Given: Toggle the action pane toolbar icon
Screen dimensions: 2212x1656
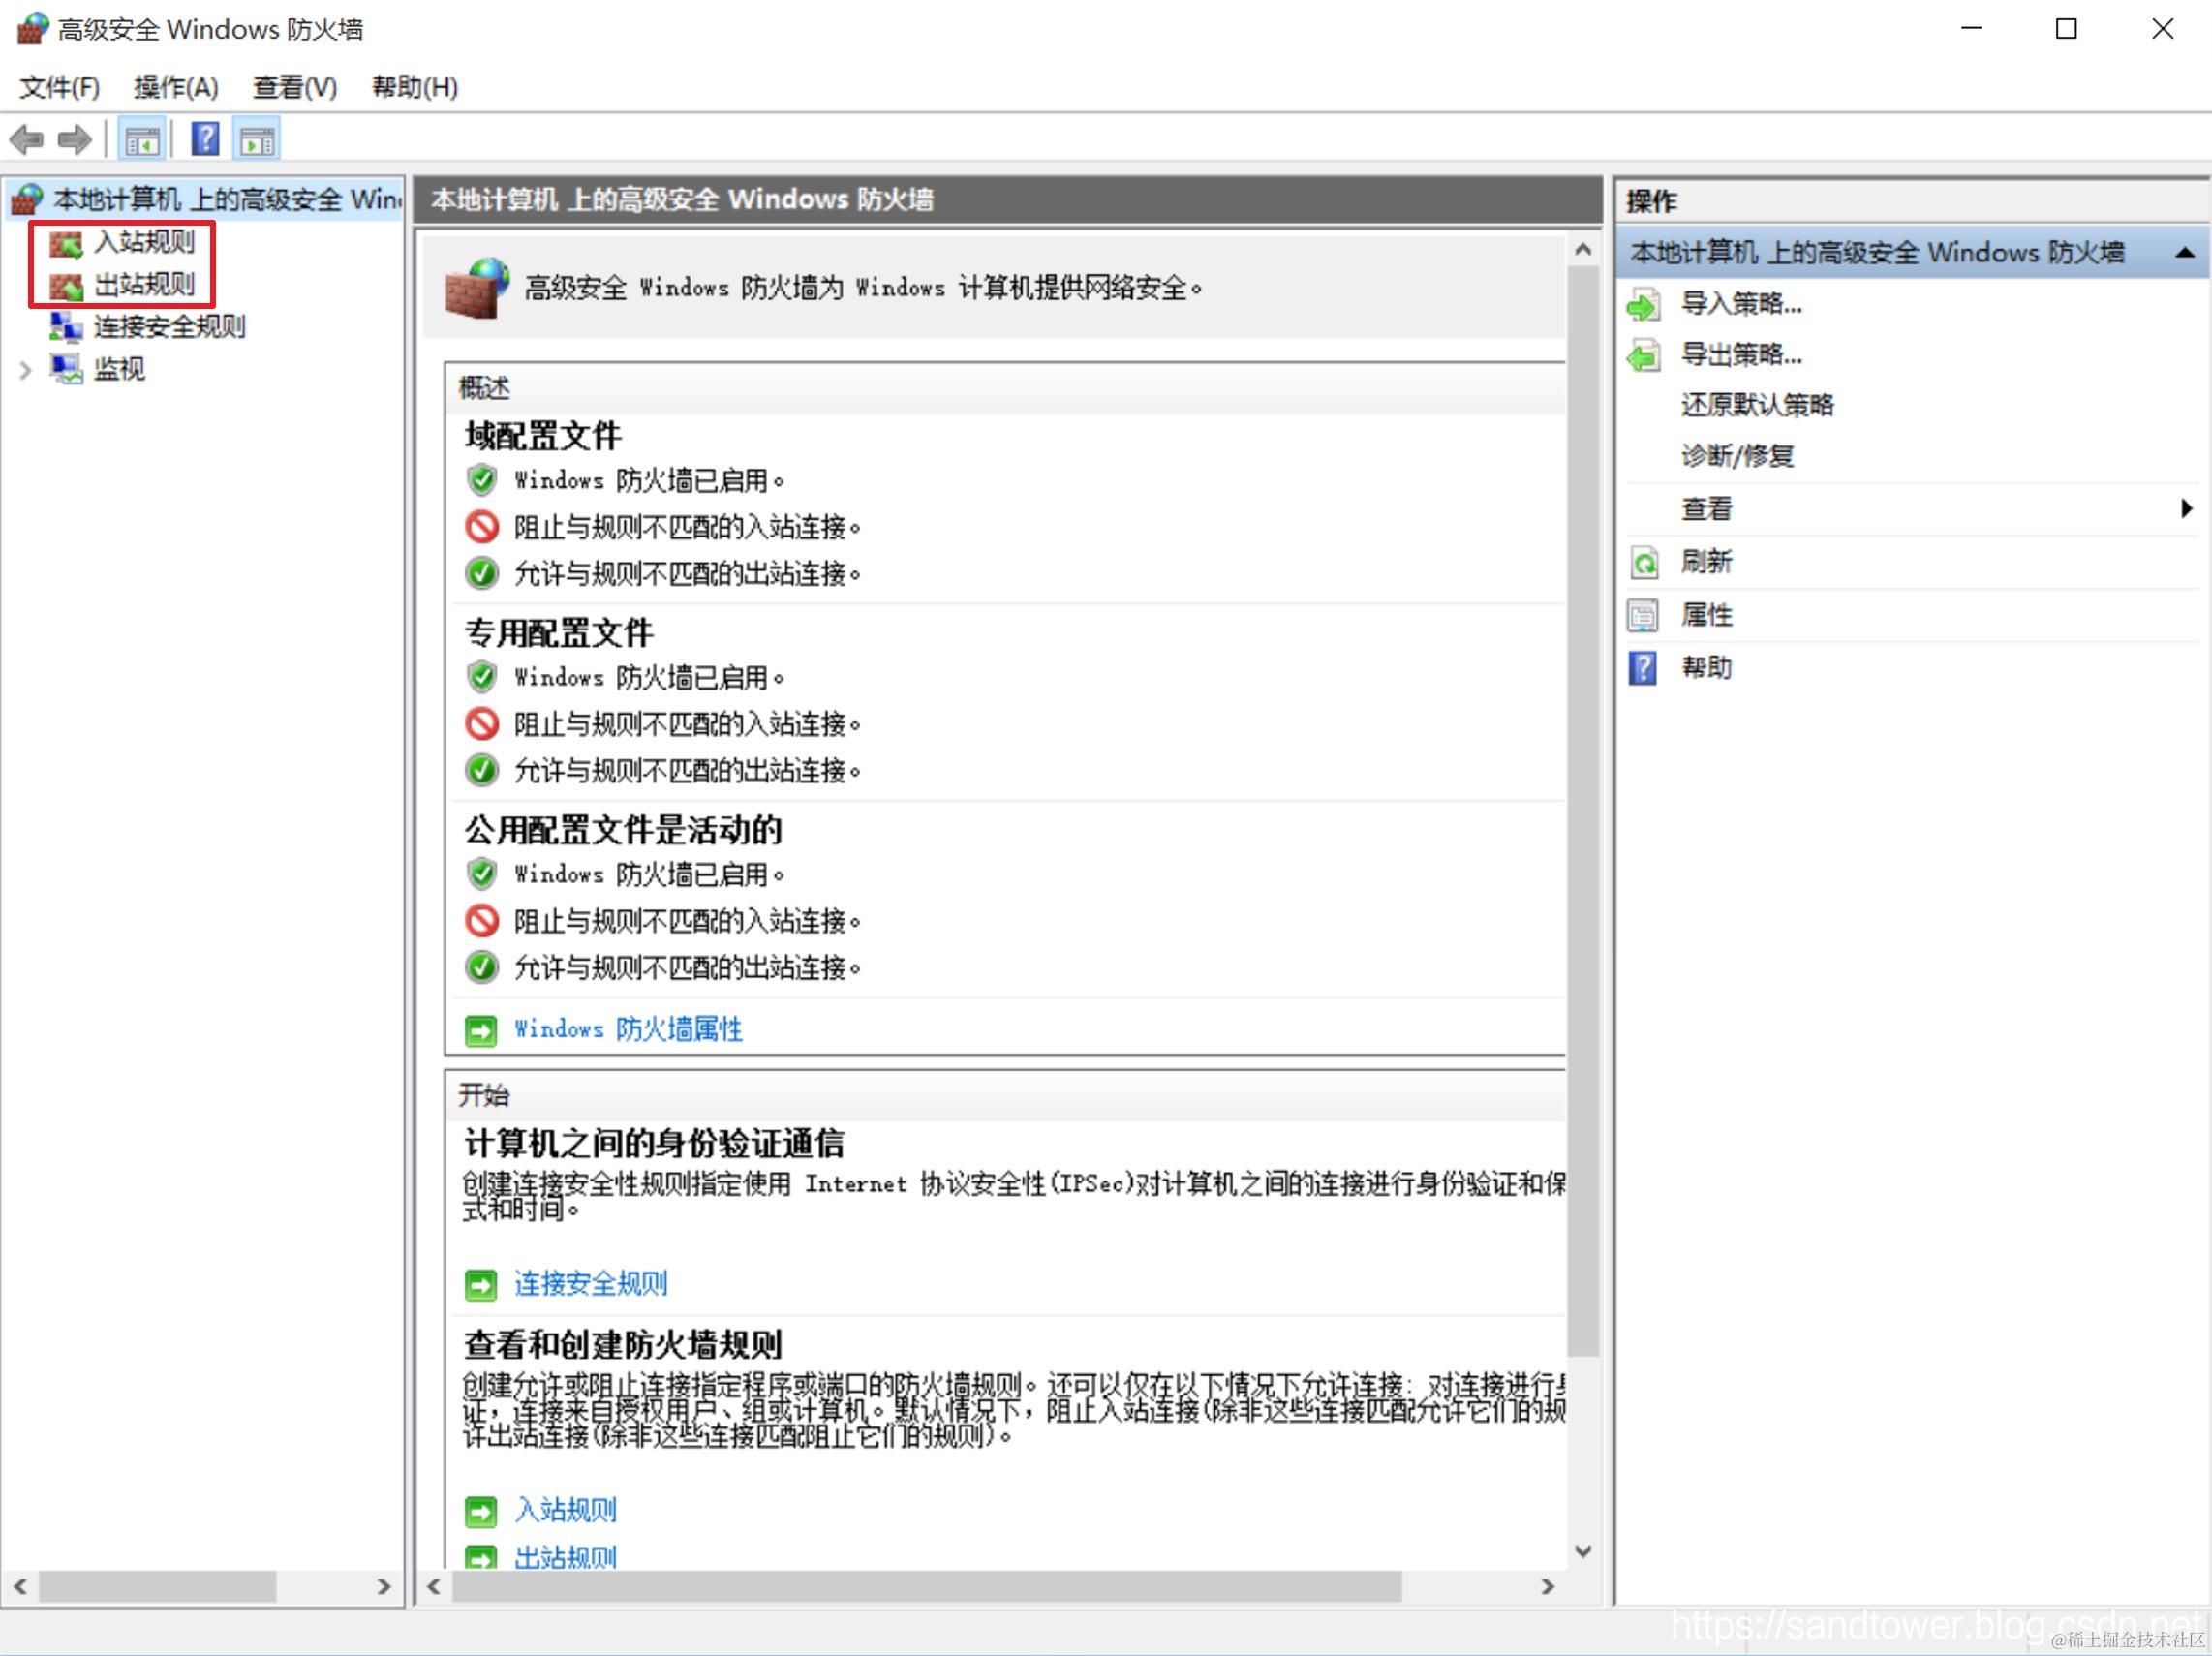Looking at the screenshot, I should (257, 139).
